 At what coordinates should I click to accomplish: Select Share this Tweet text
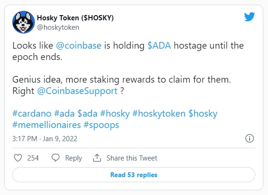click(132, 158)
